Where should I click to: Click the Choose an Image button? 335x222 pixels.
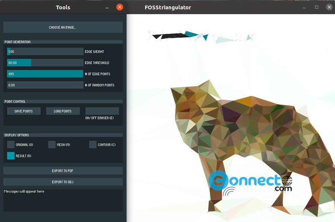pyautogui.click(x=63, y=27)
